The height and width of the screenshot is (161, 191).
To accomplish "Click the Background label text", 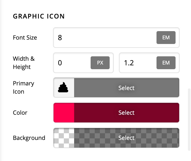I will click(29, 138).
